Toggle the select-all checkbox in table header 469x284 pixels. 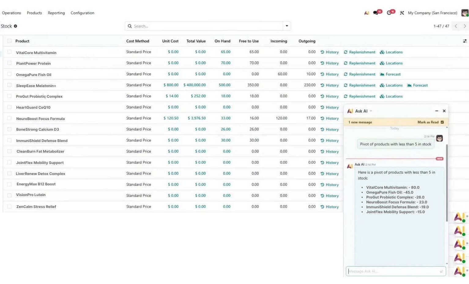point(9,41)
